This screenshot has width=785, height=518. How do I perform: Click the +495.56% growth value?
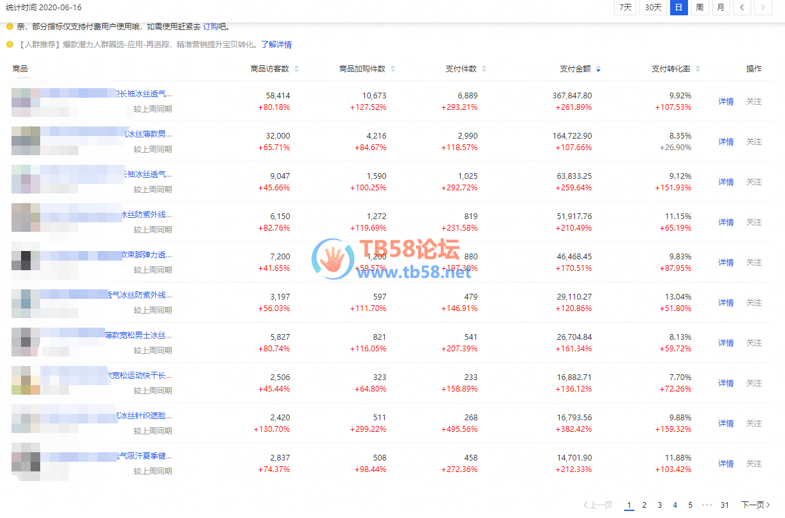coord(459,429)
